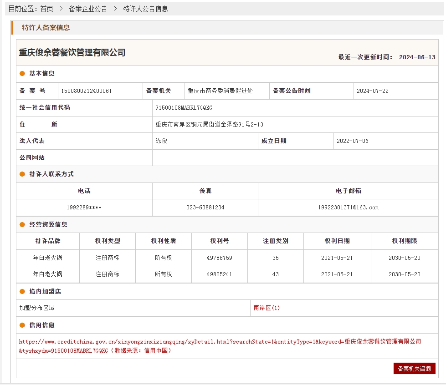The height and width of the screenshot is (385, 446).
Task: Click rights number 49786759
Action: pyautogui.click(x=219, y=258)
